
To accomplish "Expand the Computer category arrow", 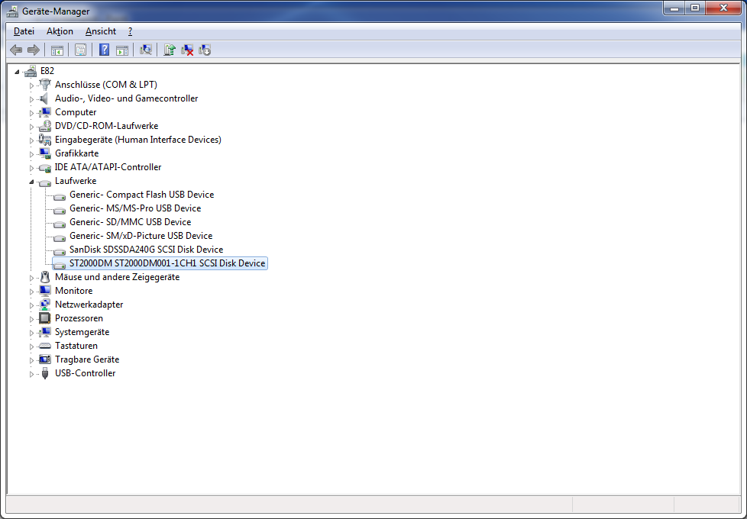I will pyautogui.click(x=31, y=113).
